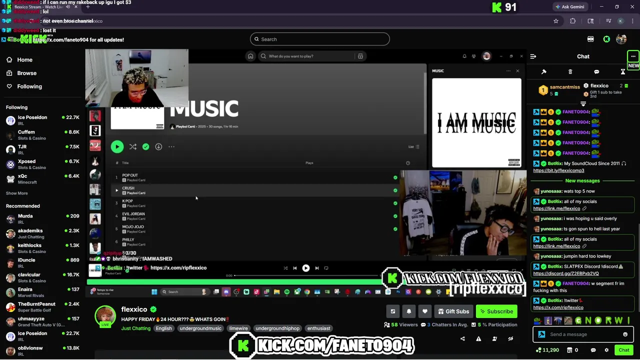Select the CRUSH track row
Screen dimensions: 640x360
[x=255, y=190]
